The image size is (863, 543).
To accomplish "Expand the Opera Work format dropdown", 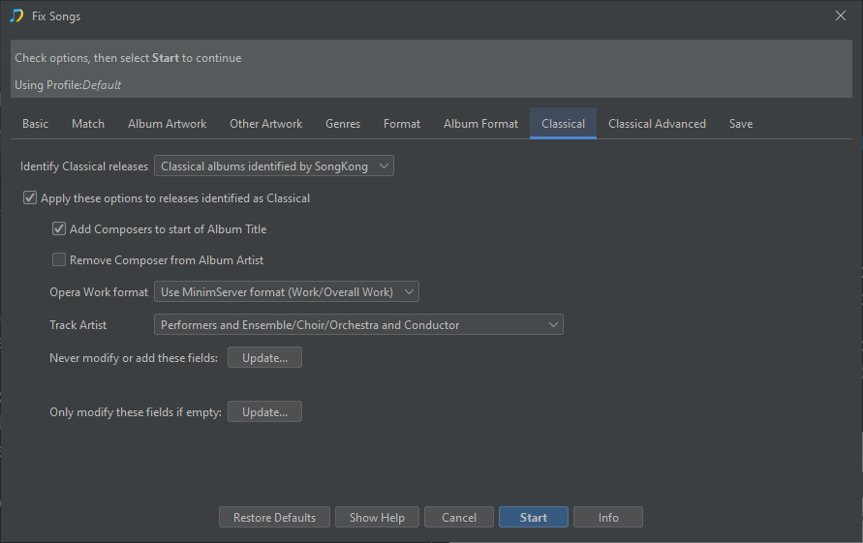I will point(286,292).
